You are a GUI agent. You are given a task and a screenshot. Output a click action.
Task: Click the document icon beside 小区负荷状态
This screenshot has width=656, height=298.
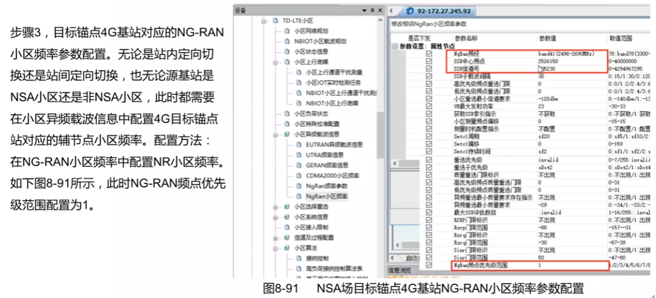coord(287,113)
